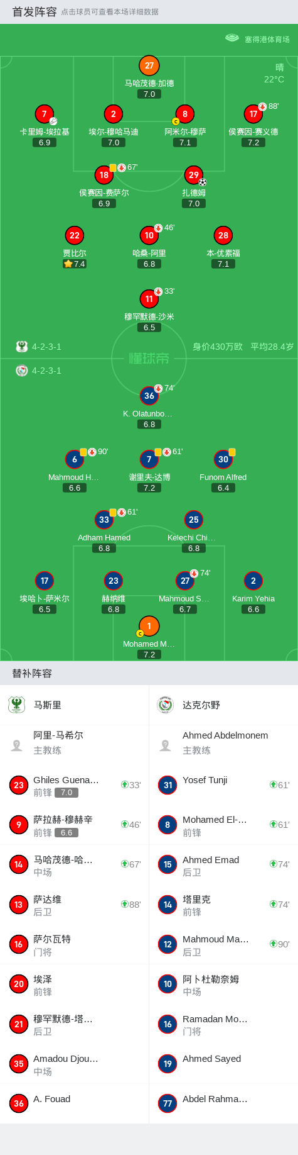298x1155 pixels.
Task: Tap the 4-2-3-1 formation with 马斯里 crest
Action: coord(39,347)
